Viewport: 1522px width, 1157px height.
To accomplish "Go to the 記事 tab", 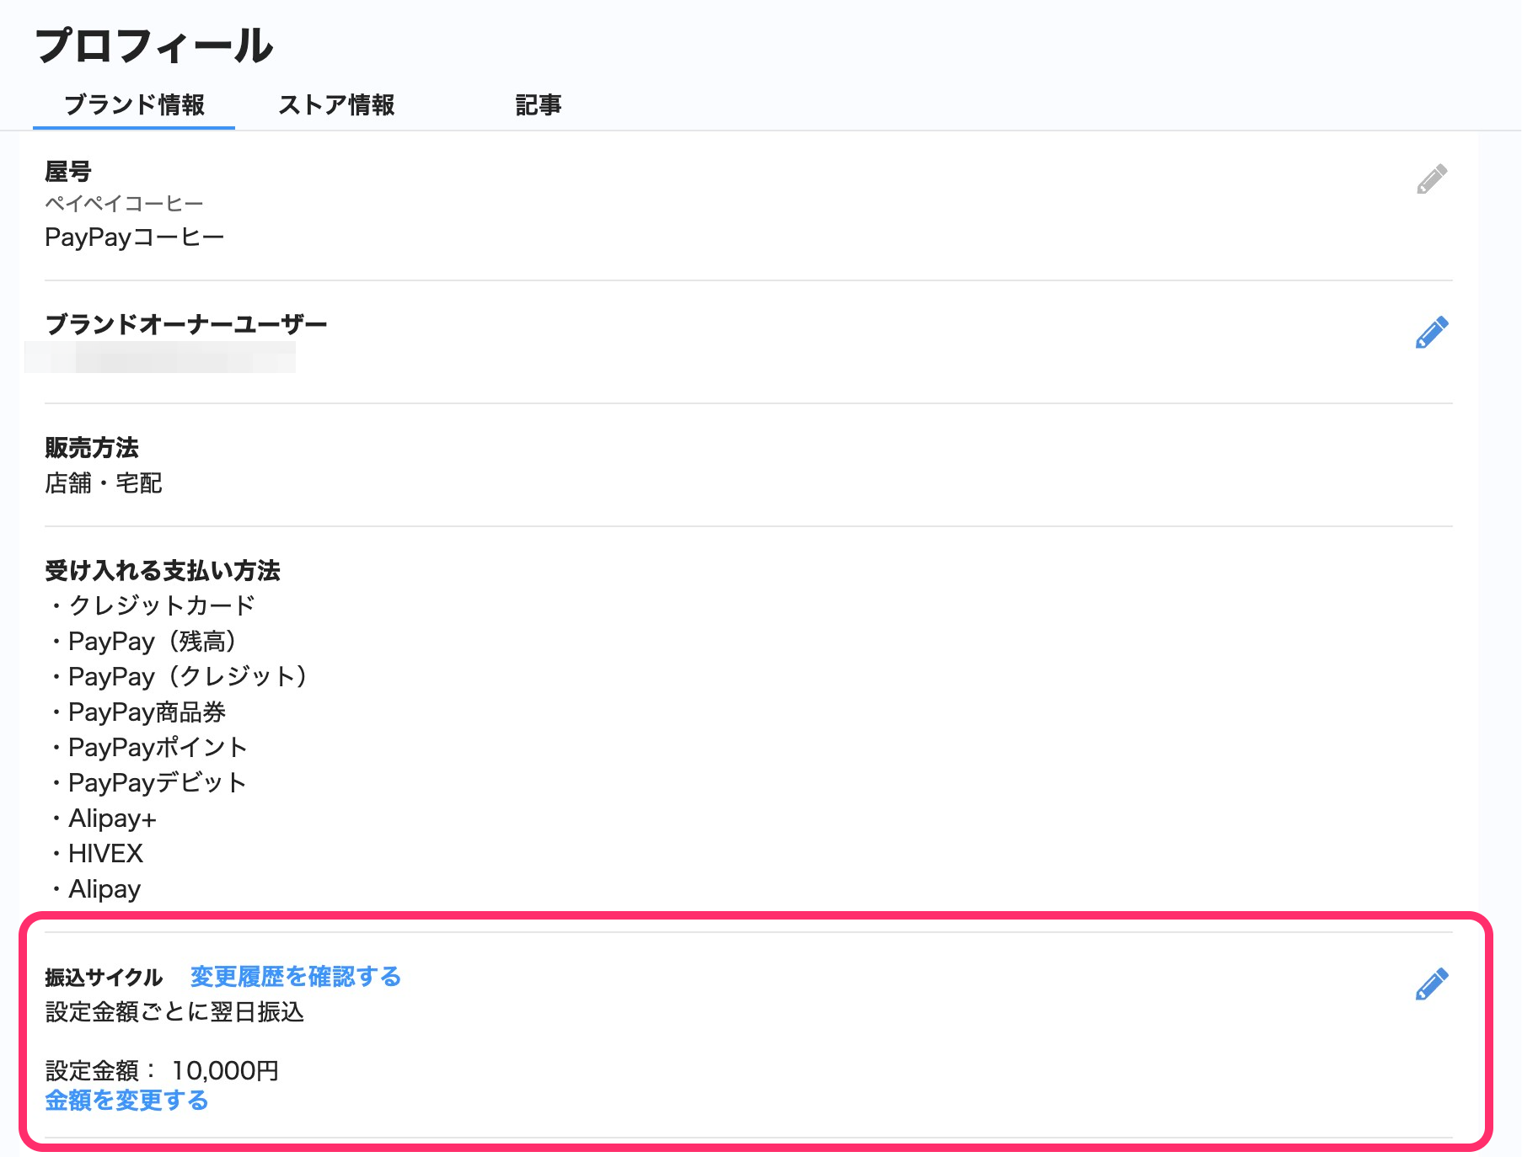I will click(x=538, y=105).
